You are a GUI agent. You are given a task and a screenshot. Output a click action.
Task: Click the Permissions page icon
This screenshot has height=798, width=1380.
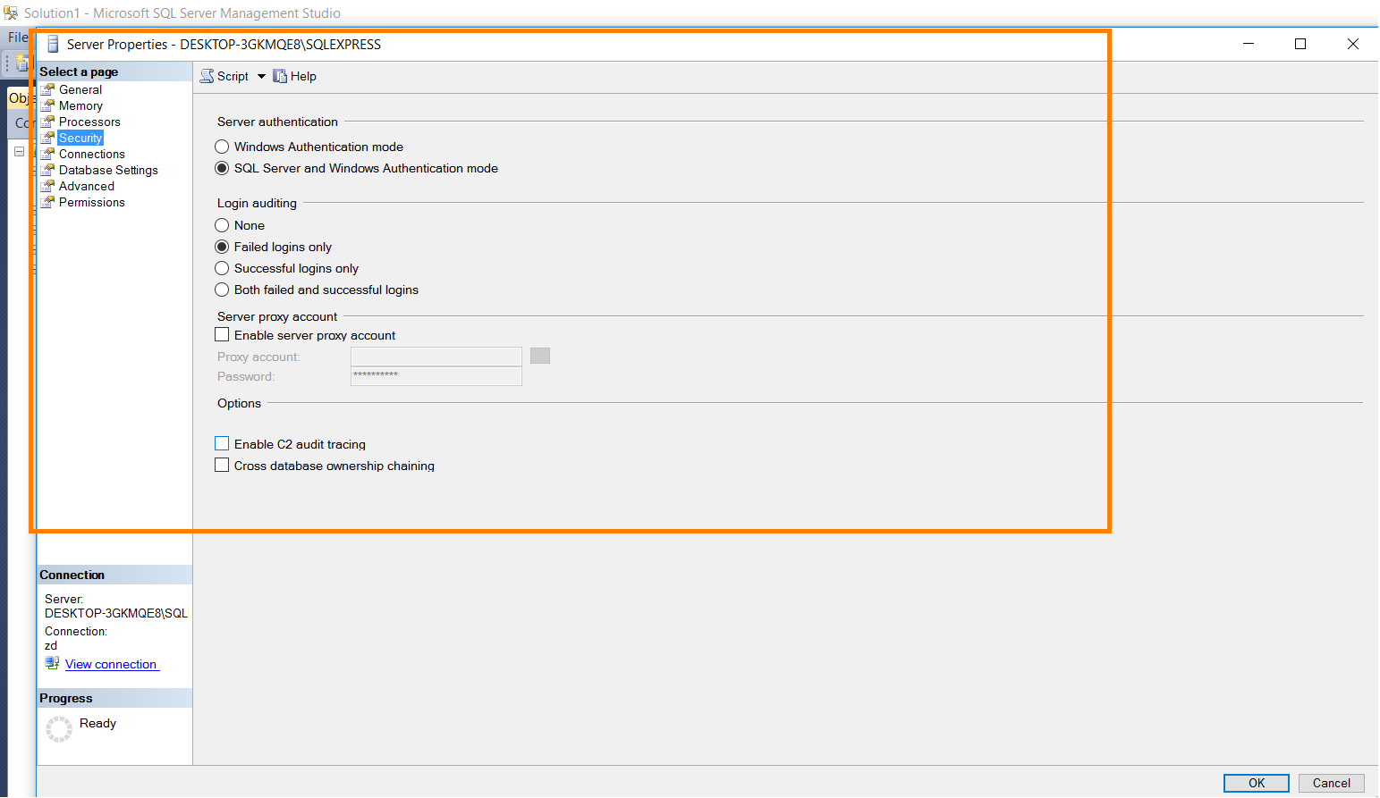pyautogui.click(x=48, y=202)
